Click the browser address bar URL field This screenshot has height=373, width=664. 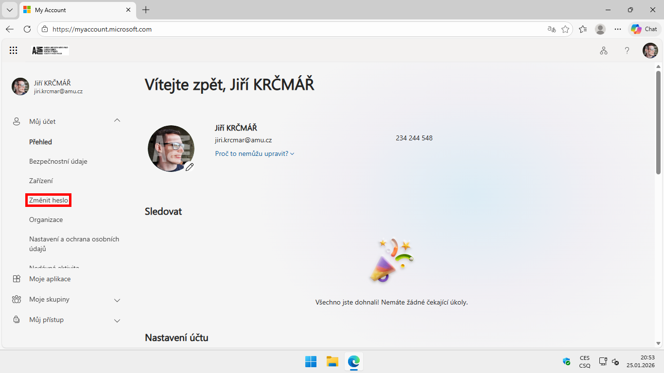pyautogui.click(x=292, y=29)
